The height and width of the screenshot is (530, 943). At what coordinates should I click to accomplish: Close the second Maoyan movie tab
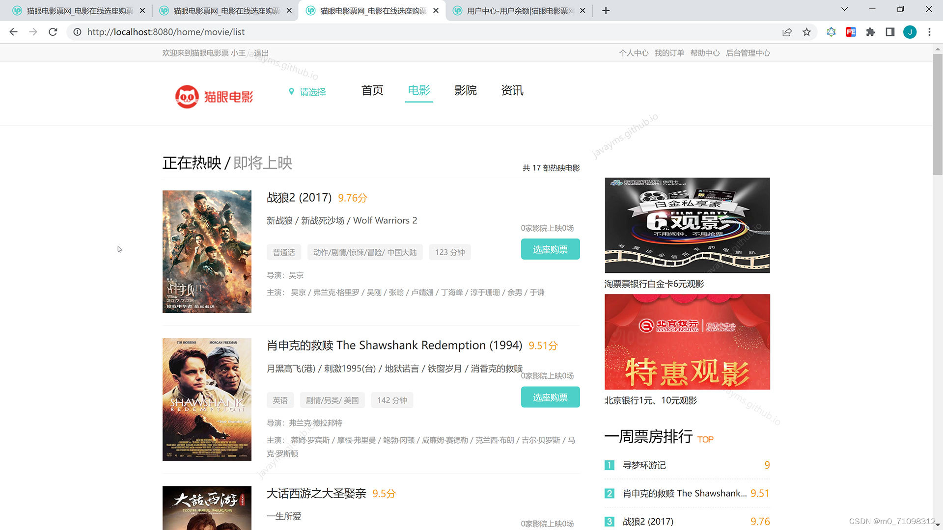pyautogui.click(x=289, y=10)
